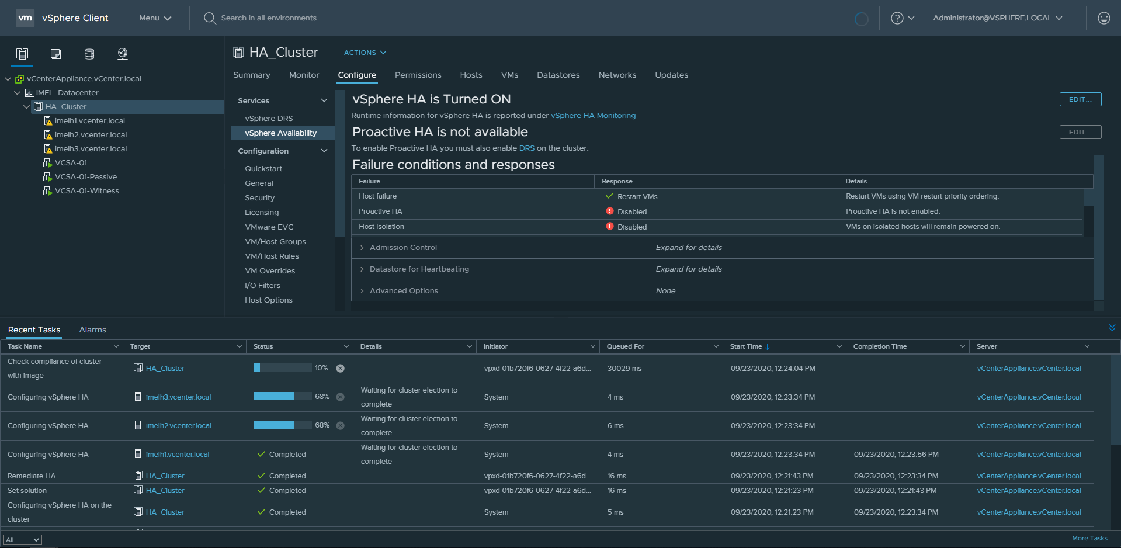The width and height of the screenshot is (1121, 548).
Task: Edit vSphere HA settings
Action: coord(1080,99)
